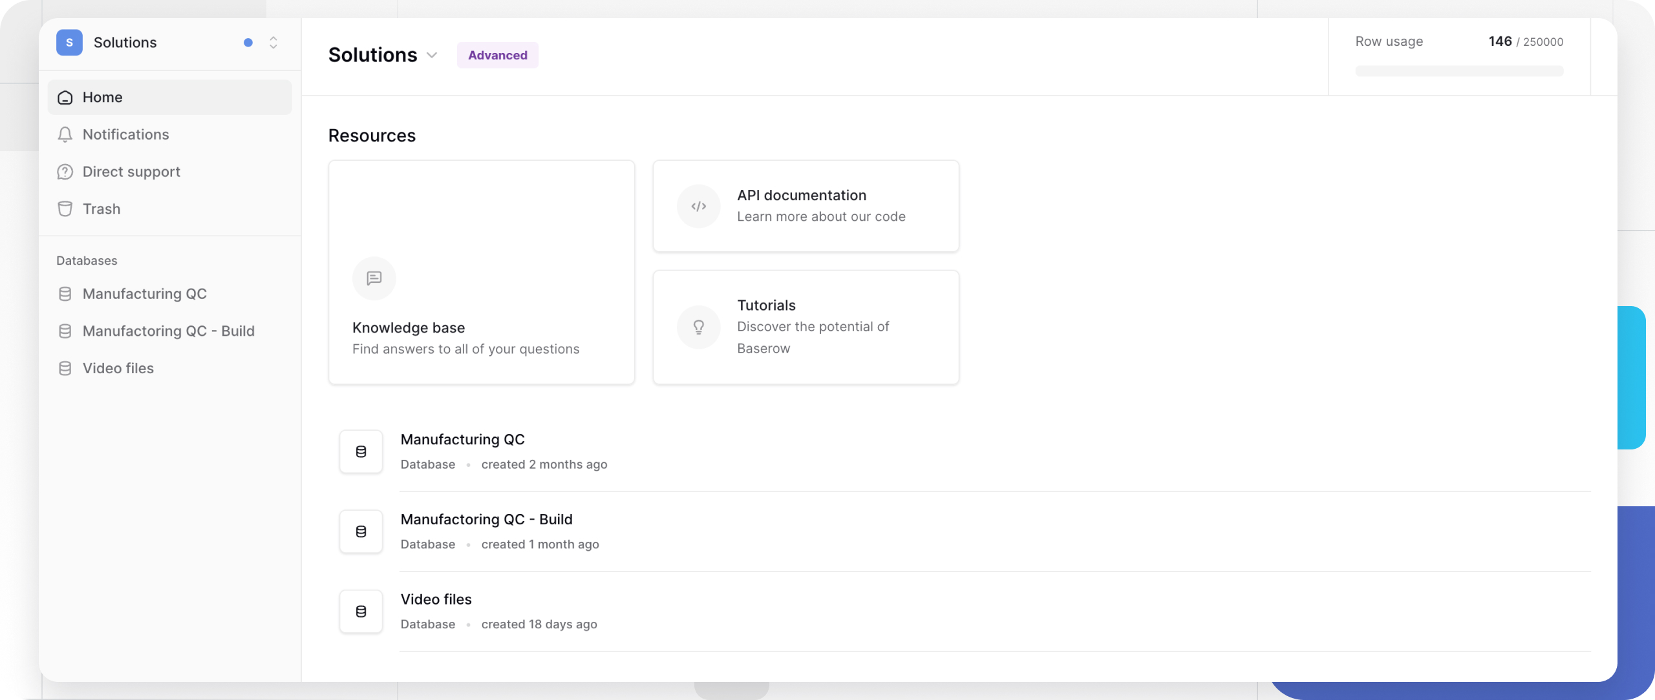The height and width of the screenshot is (700, 1655).
Task: Click the Advanced plan badge
Action: [497, 55]
